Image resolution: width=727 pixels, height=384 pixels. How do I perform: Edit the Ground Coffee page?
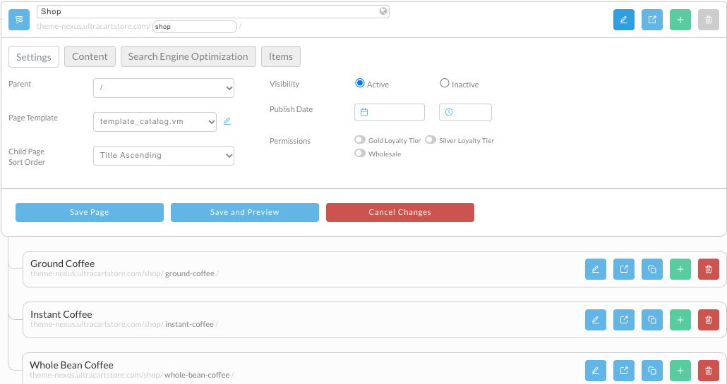(595, 269)
